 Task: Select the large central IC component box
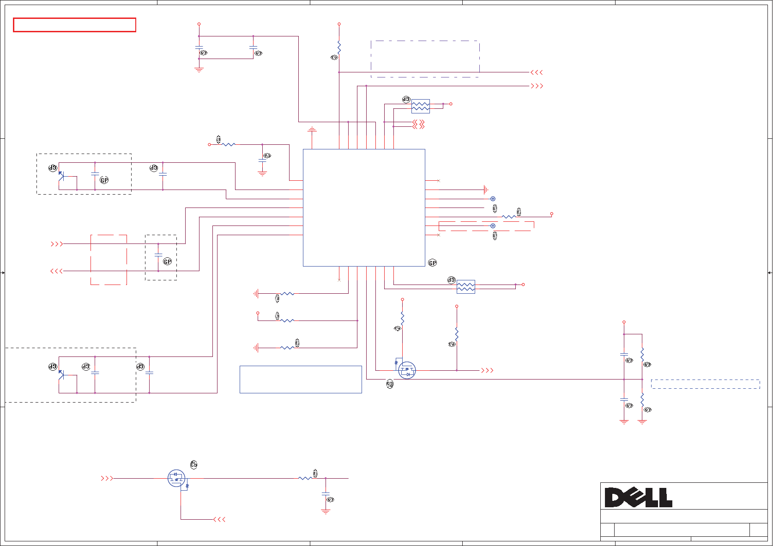364,208
